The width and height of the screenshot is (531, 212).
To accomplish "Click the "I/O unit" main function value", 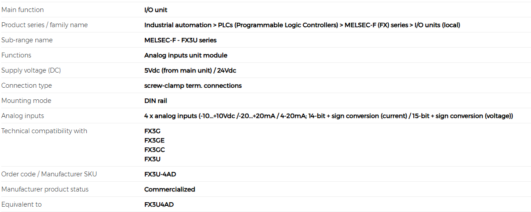I will [x=156, y=10].
